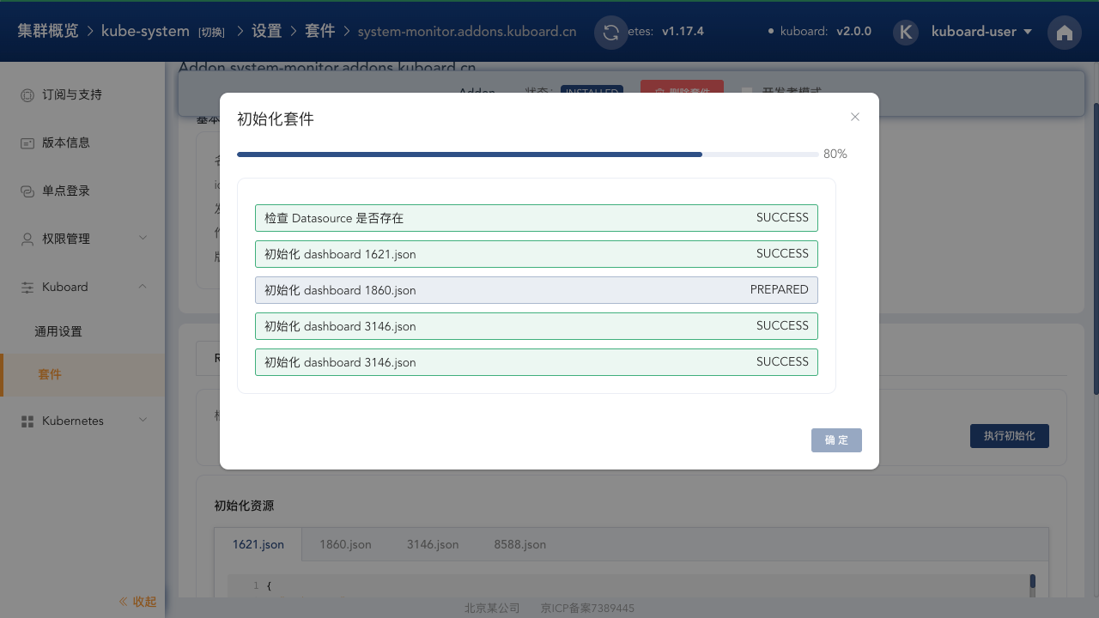Screen dimensions: 1099x618
Task: Click the 执行初始化 button
Action: [x=1009, y=436]
